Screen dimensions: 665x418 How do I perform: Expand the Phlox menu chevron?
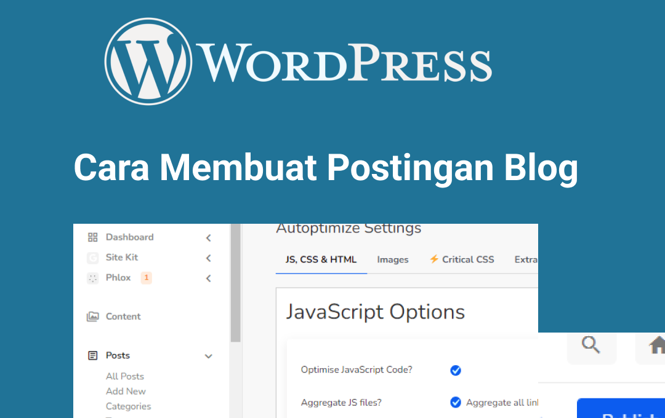tap(209, 278)
